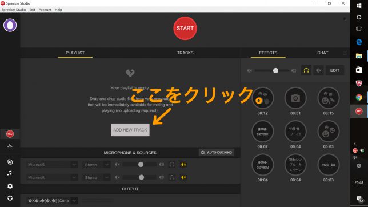Screen dimensions: 368x207
Task: Click the red START button
Action: tap(185, 29)
